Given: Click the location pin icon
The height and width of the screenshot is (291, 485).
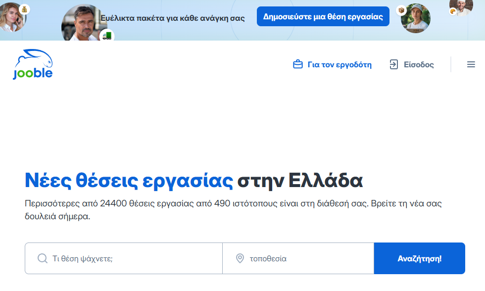Looking at the screenshot, I should 240,258.
